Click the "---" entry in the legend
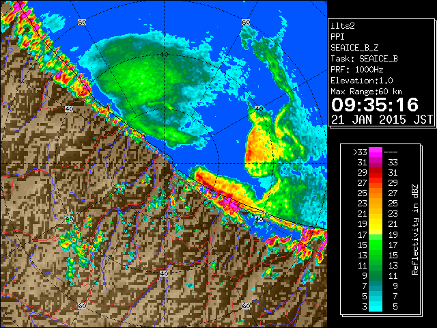 [x=391, y=152]
